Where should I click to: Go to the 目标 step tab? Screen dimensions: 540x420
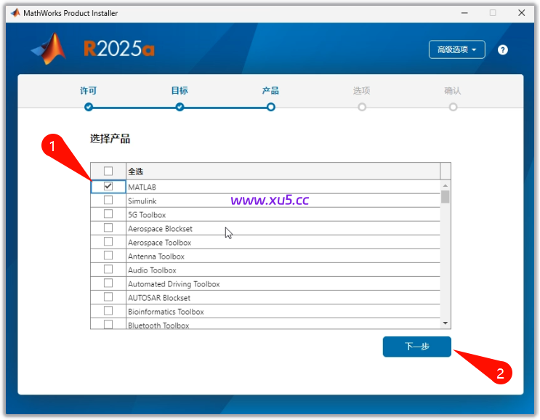(x=180, y=91)
